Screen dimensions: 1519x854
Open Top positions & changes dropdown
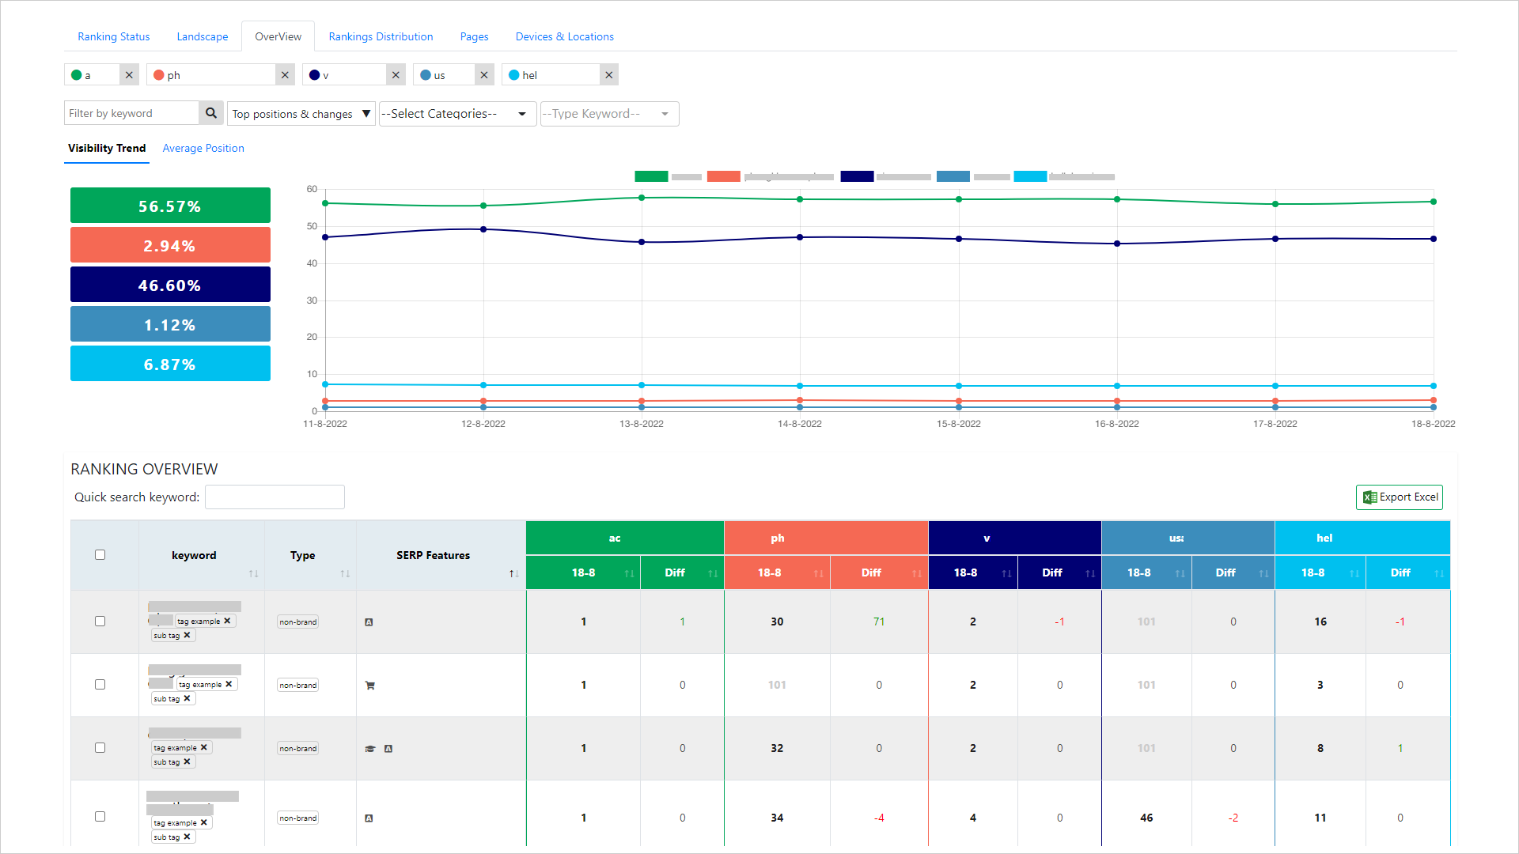click(x=301, y=114)
